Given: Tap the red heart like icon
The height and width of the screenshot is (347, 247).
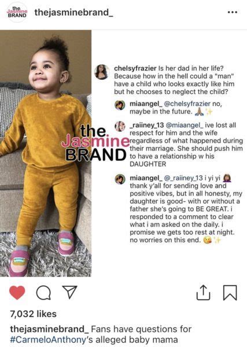Looking at the screenshot, I should (x=17, y=292).
